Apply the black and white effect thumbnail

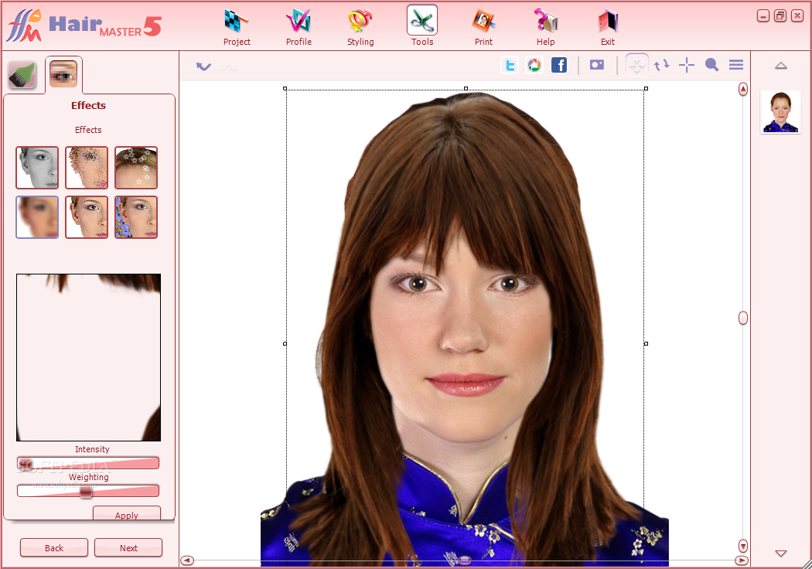(x=37, y=168)
